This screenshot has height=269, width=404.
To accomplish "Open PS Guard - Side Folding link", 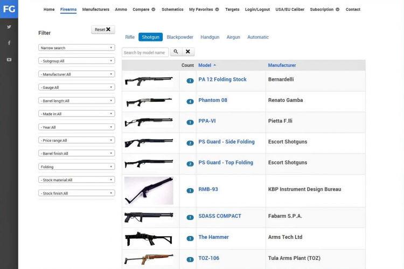I will pyautogui.click(x=226, y=142).
